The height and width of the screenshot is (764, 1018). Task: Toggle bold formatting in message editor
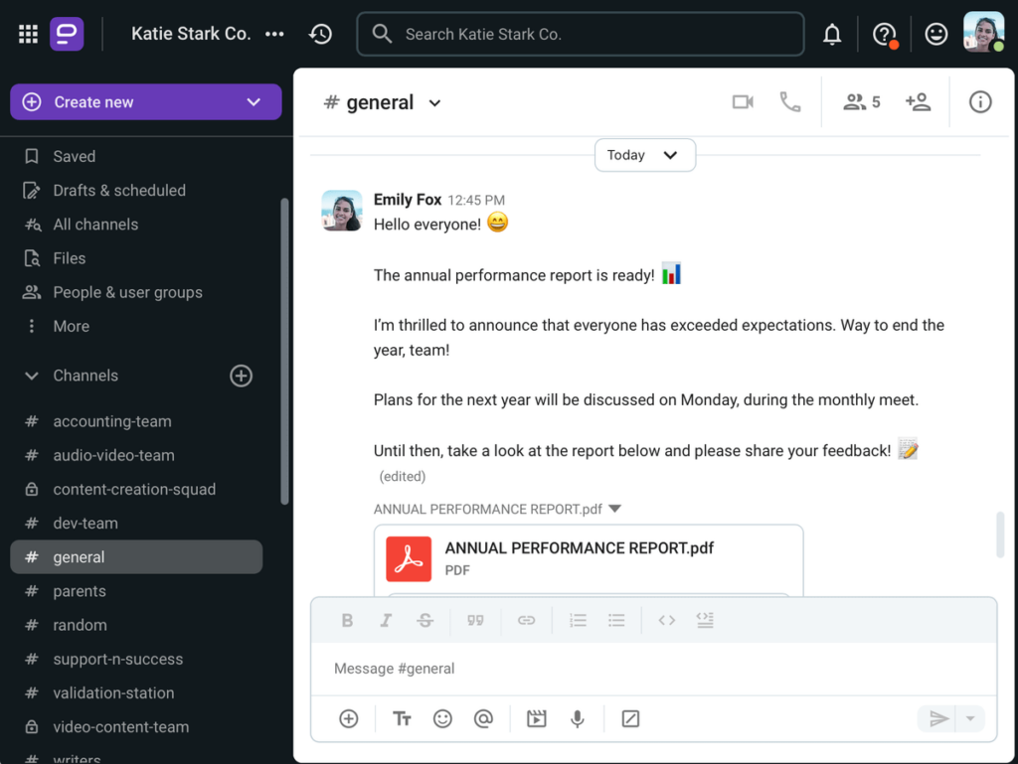tap(347, 621)
